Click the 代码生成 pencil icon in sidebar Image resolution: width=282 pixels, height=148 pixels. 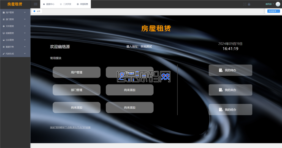pyautogui.click(x=4, y=54)
